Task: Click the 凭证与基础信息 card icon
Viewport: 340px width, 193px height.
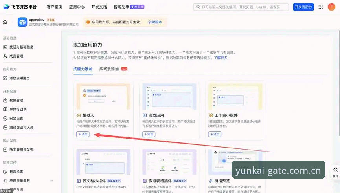Action: click(5, 47)
